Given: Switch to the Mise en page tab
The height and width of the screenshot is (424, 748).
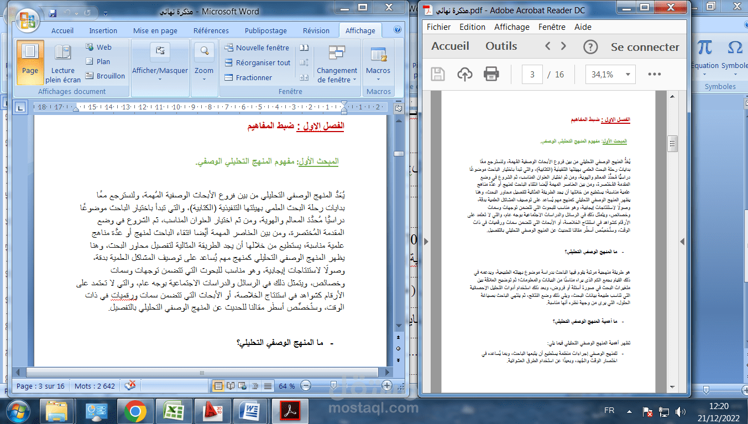Looking at the screenshot, I should (155, 31).
